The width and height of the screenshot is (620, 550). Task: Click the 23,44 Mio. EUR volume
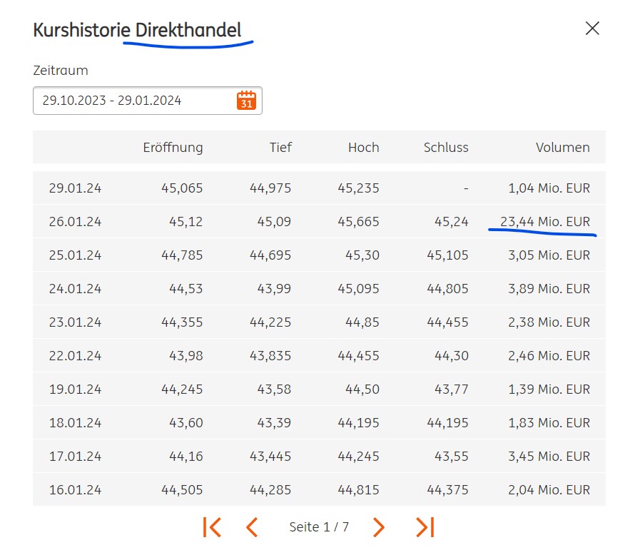[x=545, y=221]
